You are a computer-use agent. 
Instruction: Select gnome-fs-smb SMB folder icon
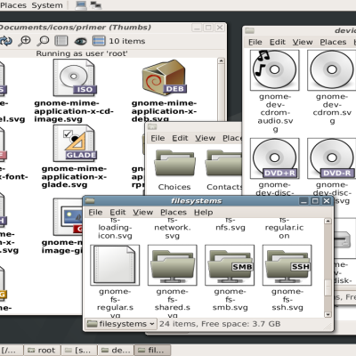pyautogui.click(x=230, y=265)
